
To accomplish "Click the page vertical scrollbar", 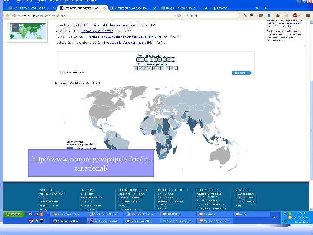I will point(311,130).
